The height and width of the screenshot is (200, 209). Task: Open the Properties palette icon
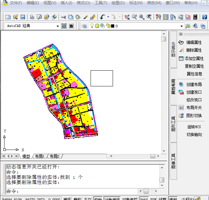click(x=158, y=17)
